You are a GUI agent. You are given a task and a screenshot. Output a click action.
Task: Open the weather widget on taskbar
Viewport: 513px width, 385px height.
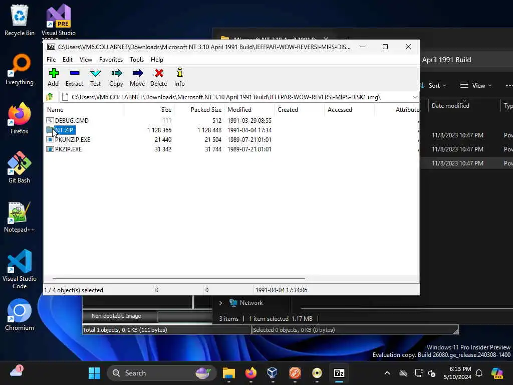pos(17,371)
